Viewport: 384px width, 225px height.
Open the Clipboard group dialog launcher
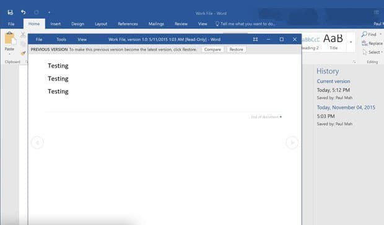27,62
